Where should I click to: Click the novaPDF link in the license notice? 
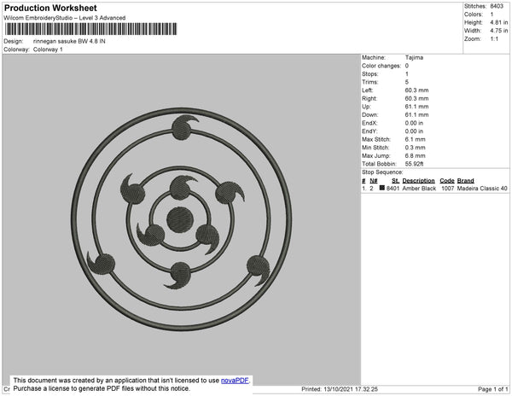[x=235, y=381]
